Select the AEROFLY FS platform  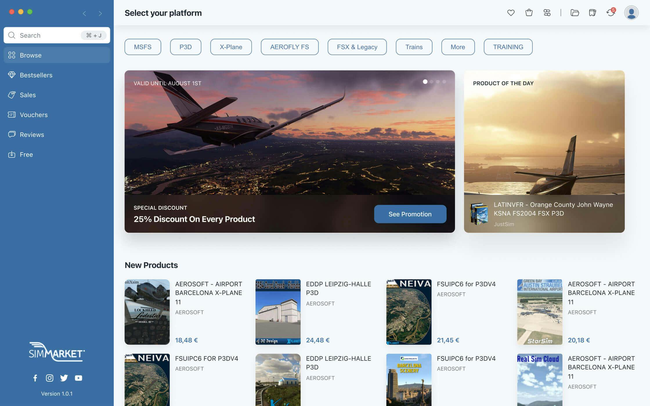289,47
